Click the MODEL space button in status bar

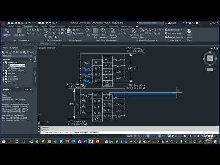click(x=130, y=136)
